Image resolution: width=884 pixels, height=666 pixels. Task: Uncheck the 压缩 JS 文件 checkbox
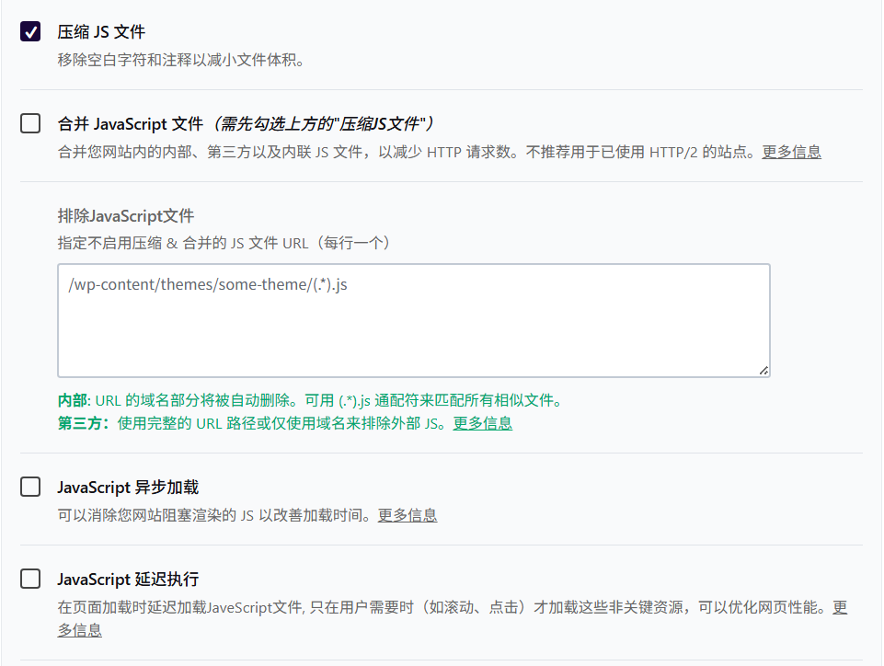pos(30,31)
